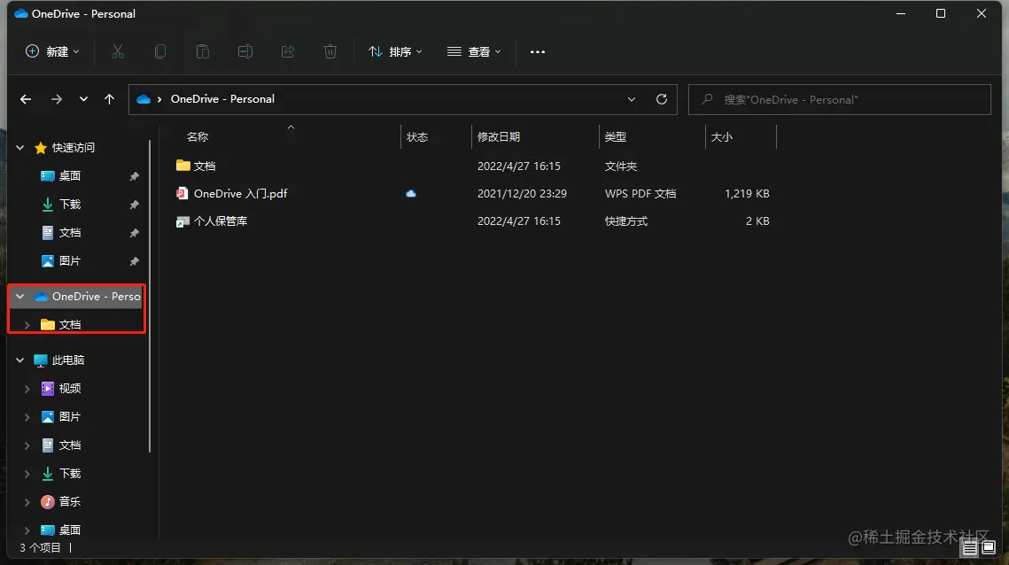1009x565 pixels.
Task: Open 桌面 under 此电脑
Action: coord(69,530)
